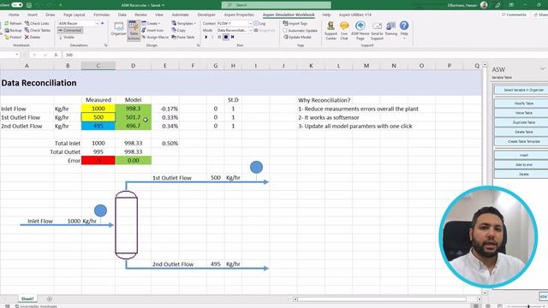Run the simulation with play button
Viewport: 548px width, 308px height.
pos(205,37)
